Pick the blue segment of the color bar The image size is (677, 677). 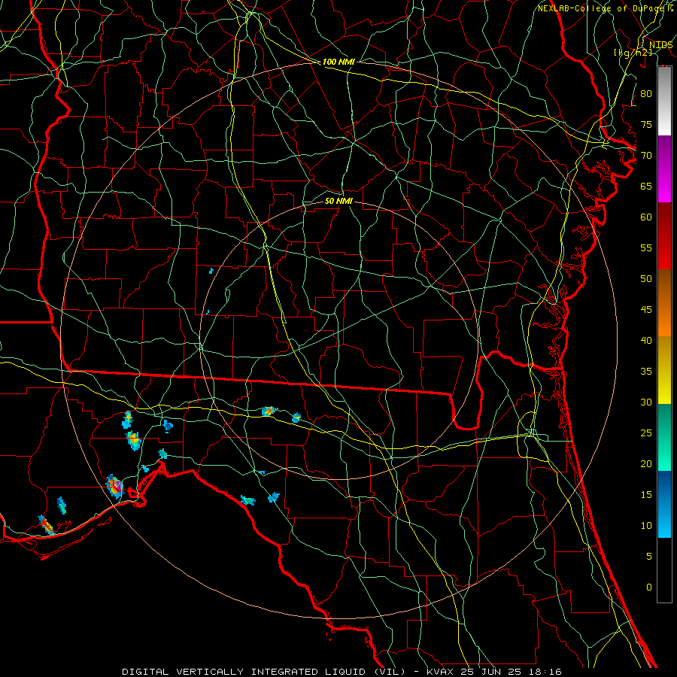tap(664, 504)
